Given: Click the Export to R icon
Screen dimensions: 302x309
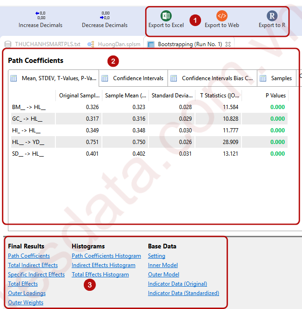Looking at the screenshot, I should coord(272,16).
